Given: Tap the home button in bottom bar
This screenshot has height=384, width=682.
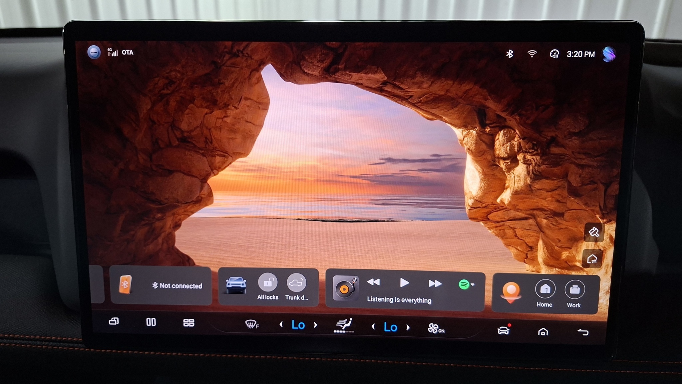Looking at the screenshot, I should tap(543, 332).
